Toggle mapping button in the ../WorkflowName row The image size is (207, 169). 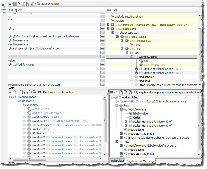(x=102, y=65)
